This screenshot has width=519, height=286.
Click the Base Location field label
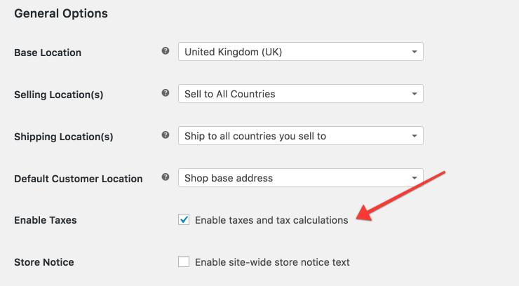coord(48,53)
